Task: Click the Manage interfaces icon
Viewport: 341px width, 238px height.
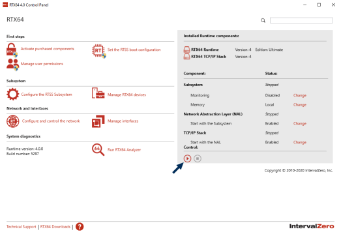Action: point(98,121)
